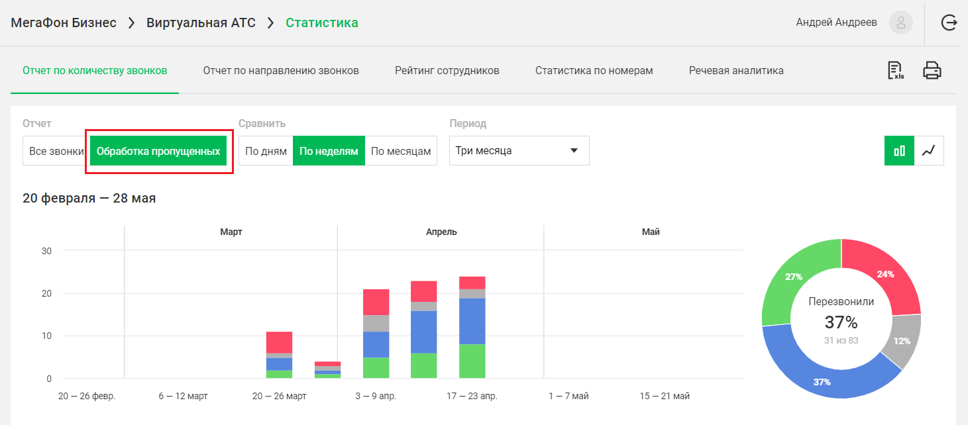Viewport: 968px width, 425px height.
Task: Open 'Рейтинг сотрудников' tab
Action: click(447, 70)
